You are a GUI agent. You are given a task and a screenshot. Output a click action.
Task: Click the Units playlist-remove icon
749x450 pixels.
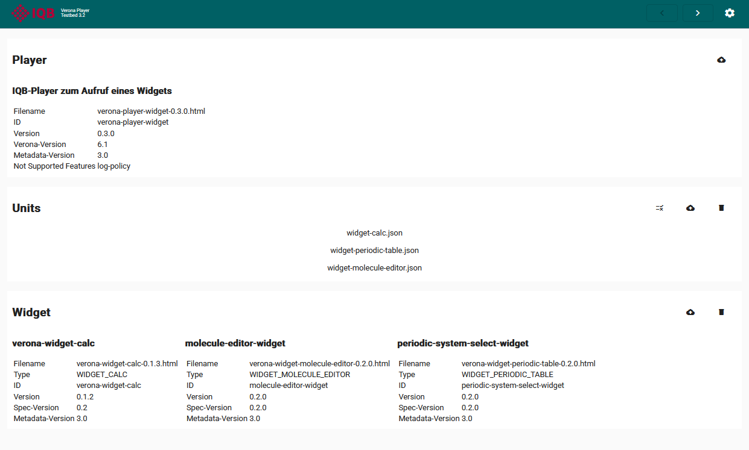(x=660, y=208)
